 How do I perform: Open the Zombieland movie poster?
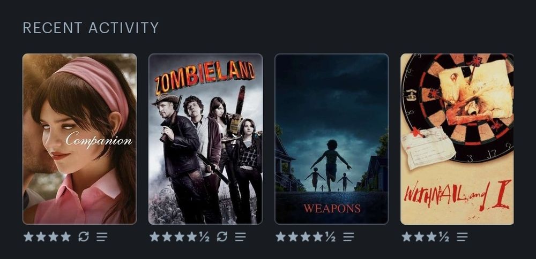pos(205,139)
